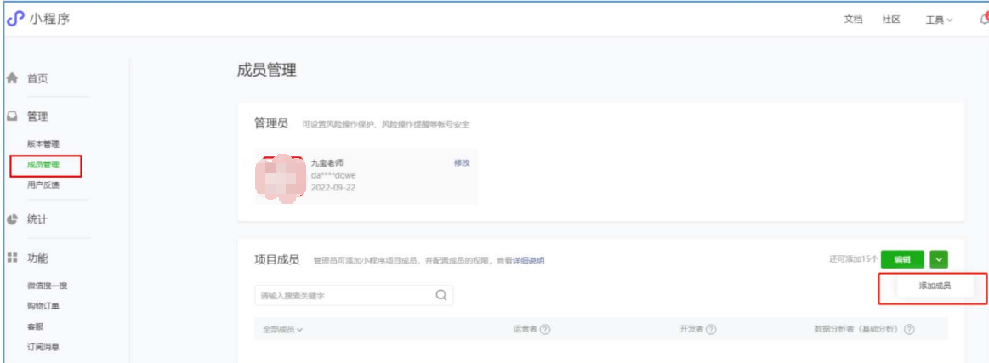Click the 功能 grid icon
This screenshot has width=989, height=363.
click(13, 258)
